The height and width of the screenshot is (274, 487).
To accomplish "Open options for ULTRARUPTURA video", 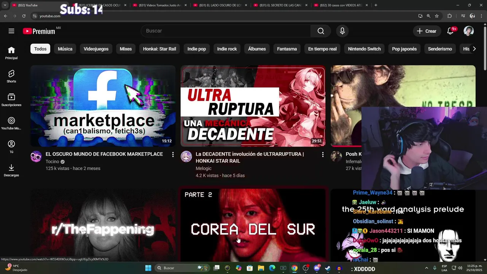I will point(323,155).
